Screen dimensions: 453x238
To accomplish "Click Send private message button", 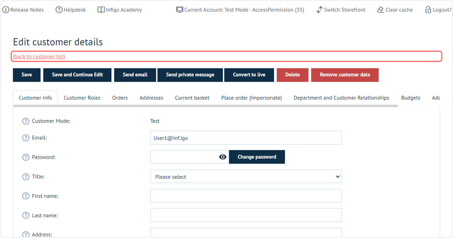I will pos(190,75).
